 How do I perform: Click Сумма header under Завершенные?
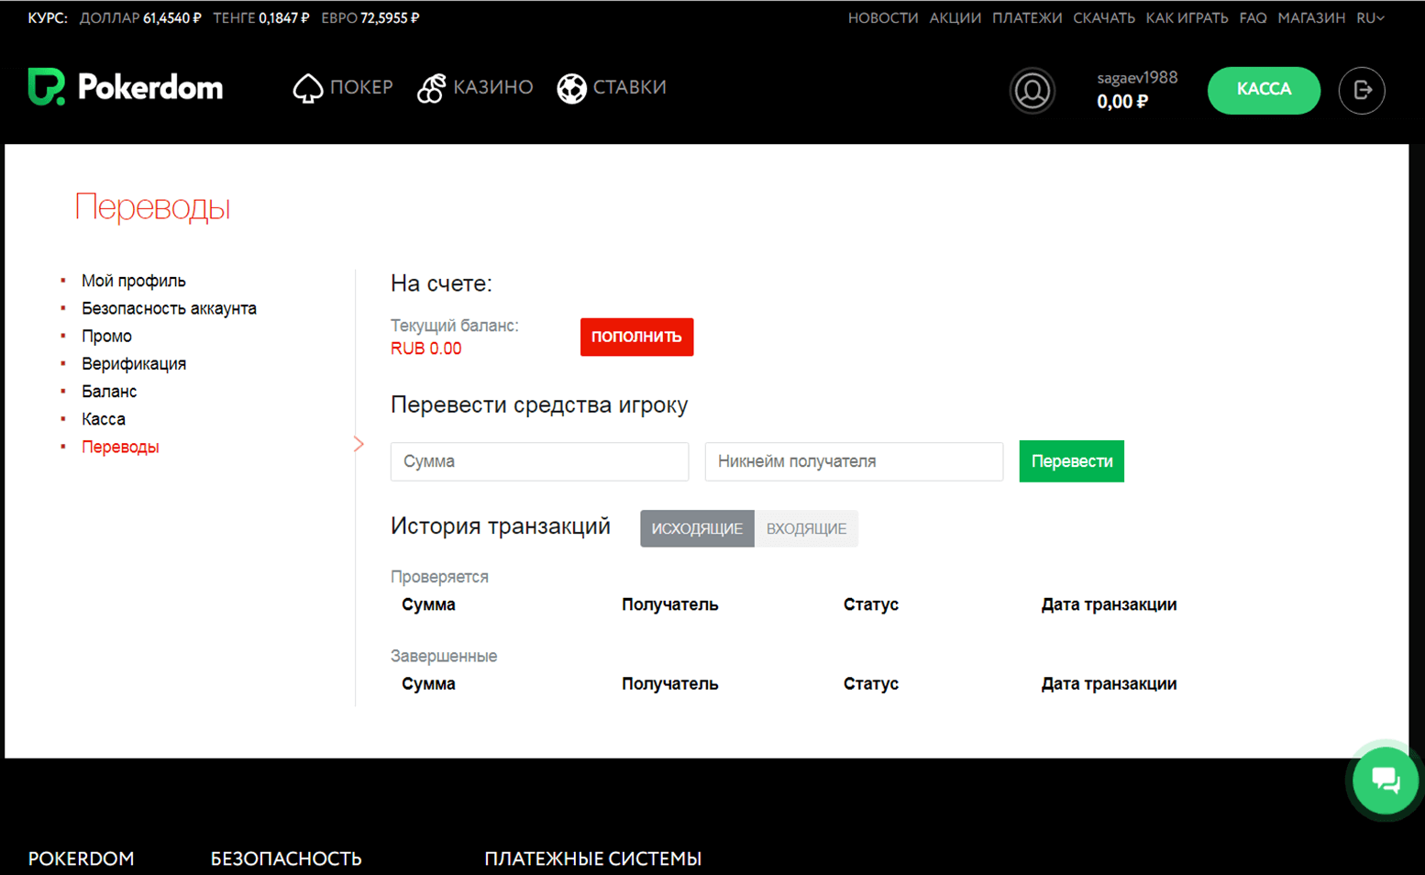(428, 683)
